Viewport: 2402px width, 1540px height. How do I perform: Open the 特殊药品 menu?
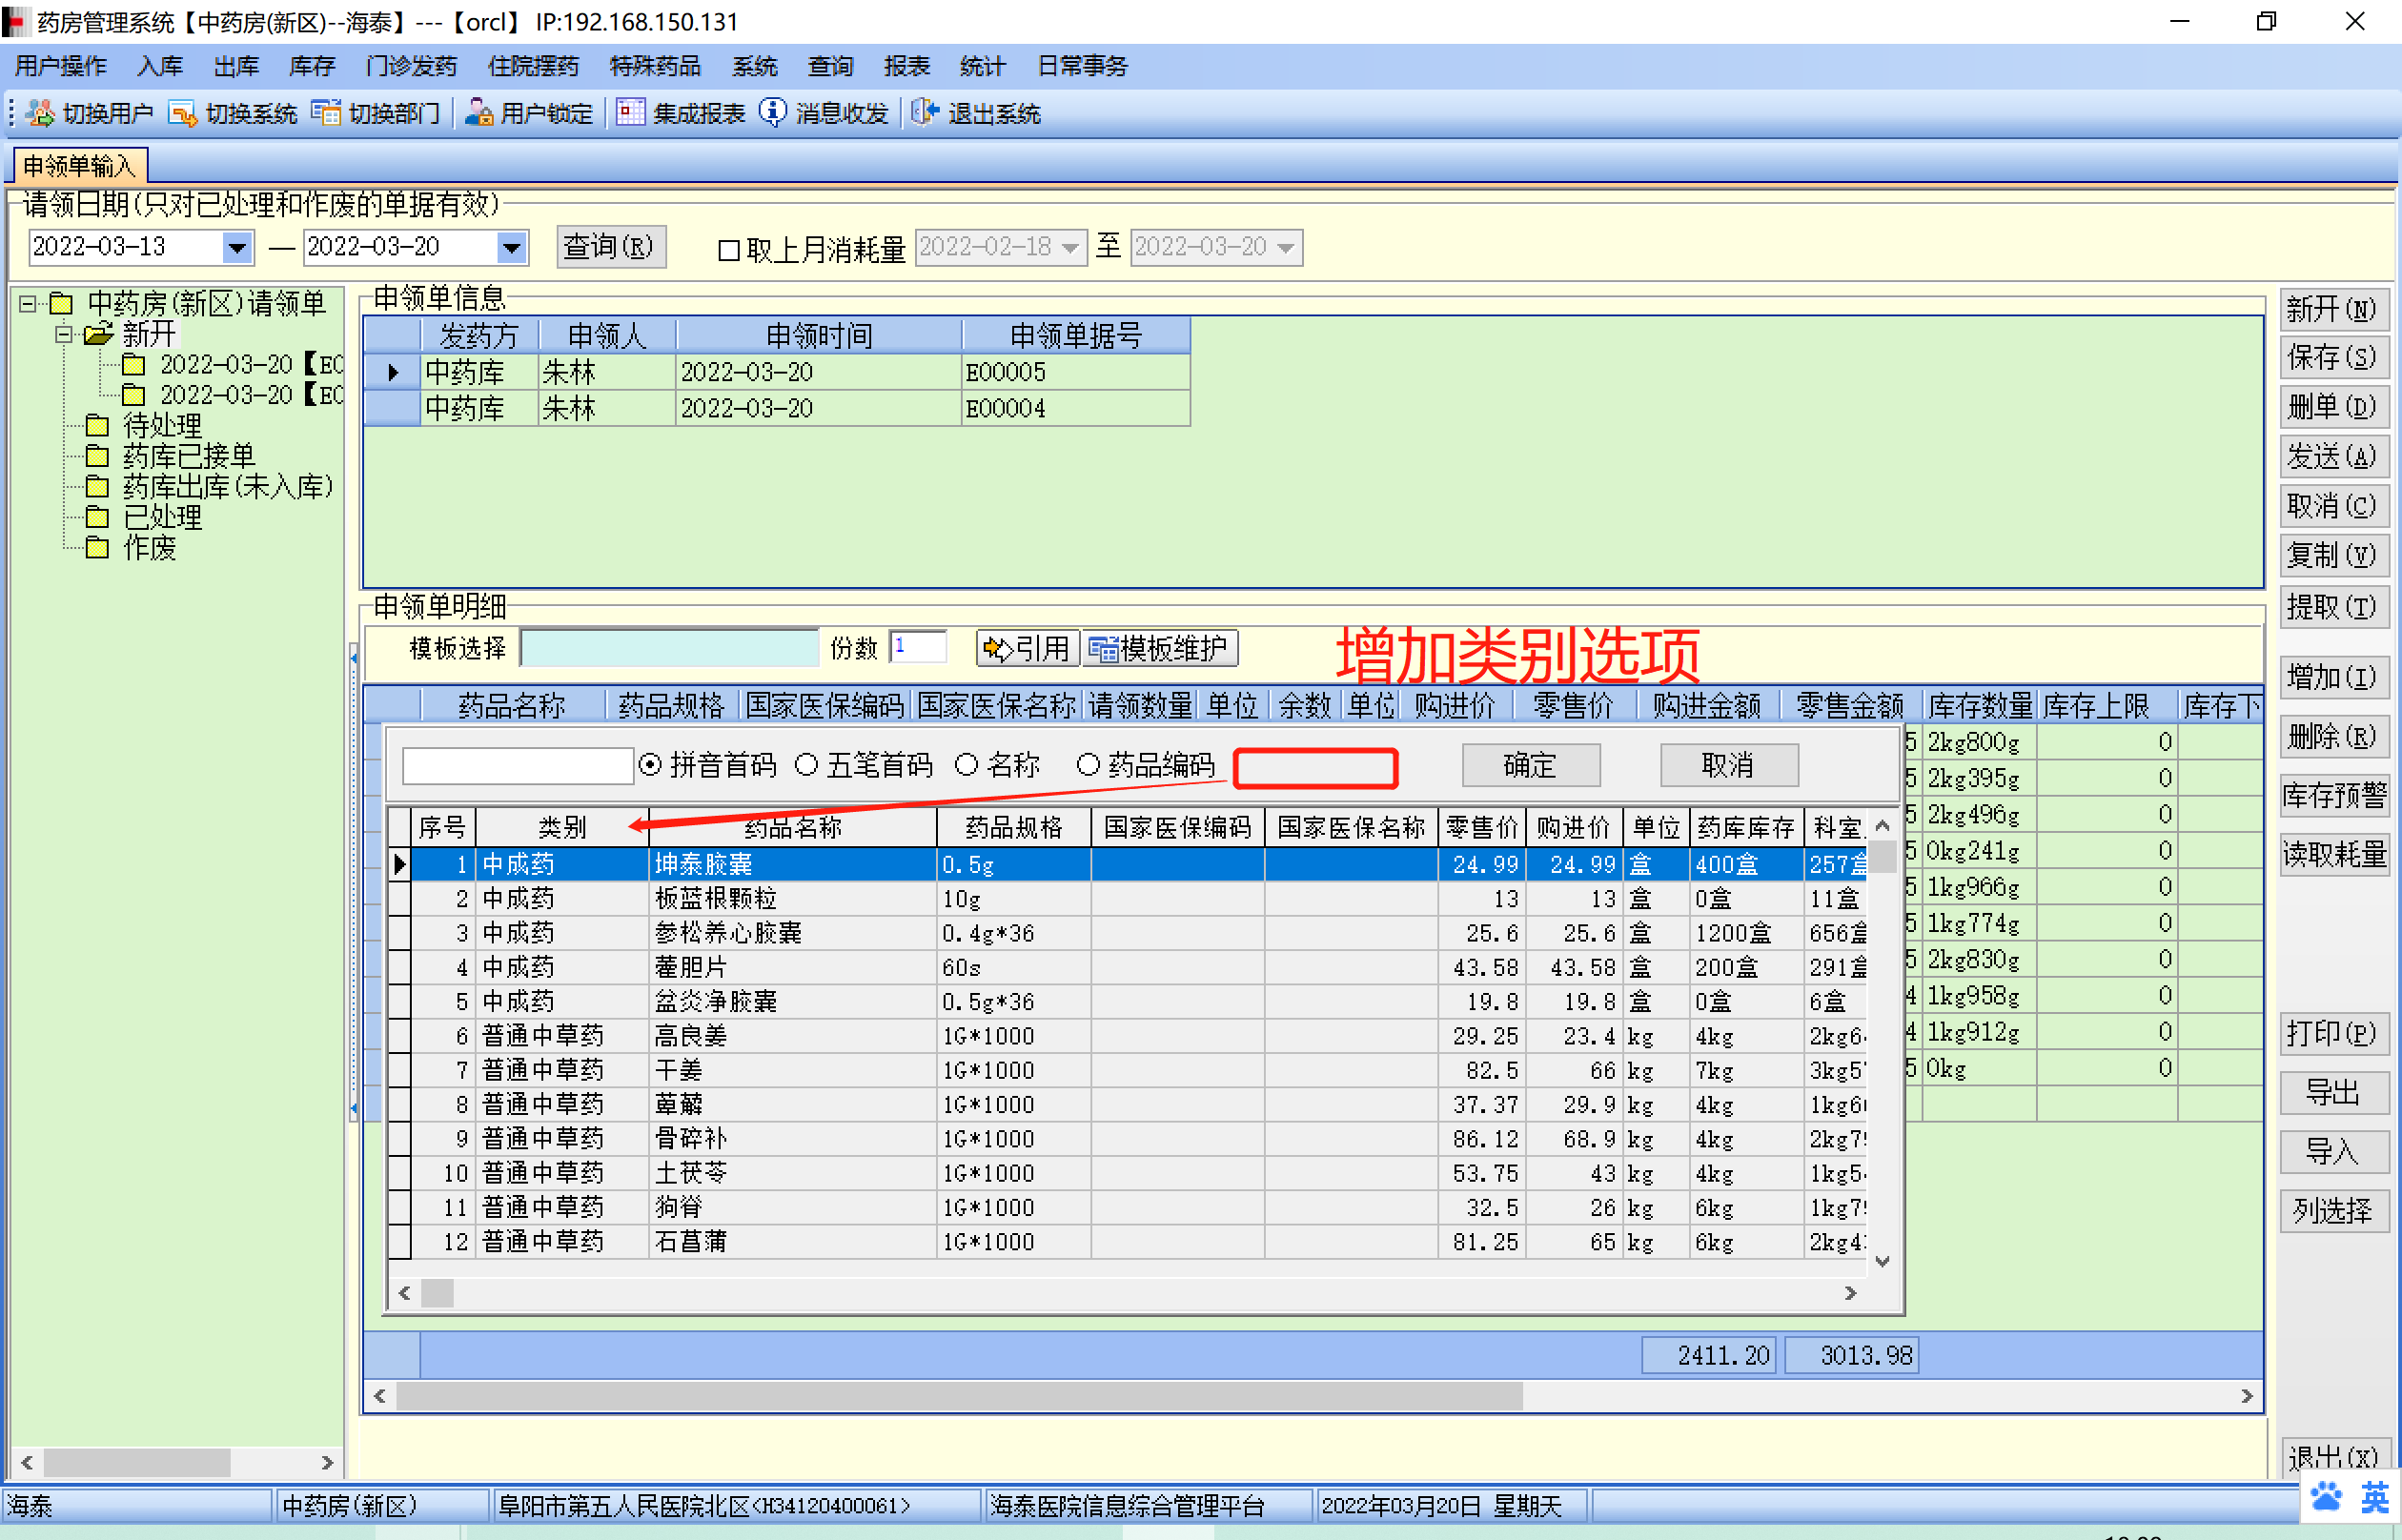[x=655, y=66]
